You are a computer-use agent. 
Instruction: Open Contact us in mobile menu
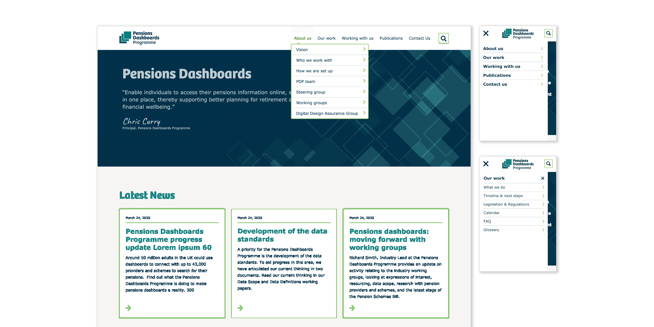tap(495, 84)
